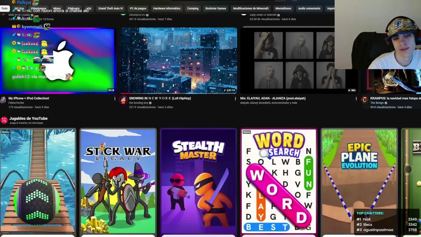This screenshot has width=421, height=237.
Task: Open the menu for Mix: ELAIYAH, ADAN - ALIANZA
Action: 356,98
